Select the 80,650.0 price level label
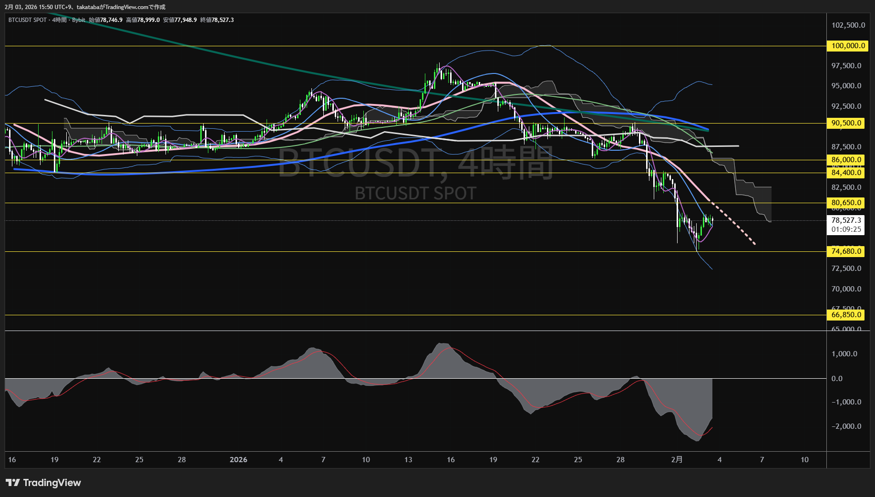The width and height of the screenshot is (875, 497). click(x=846, y=203)
